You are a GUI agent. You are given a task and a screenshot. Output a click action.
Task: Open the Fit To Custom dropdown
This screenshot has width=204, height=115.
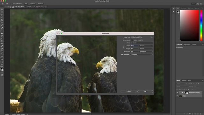142,43
